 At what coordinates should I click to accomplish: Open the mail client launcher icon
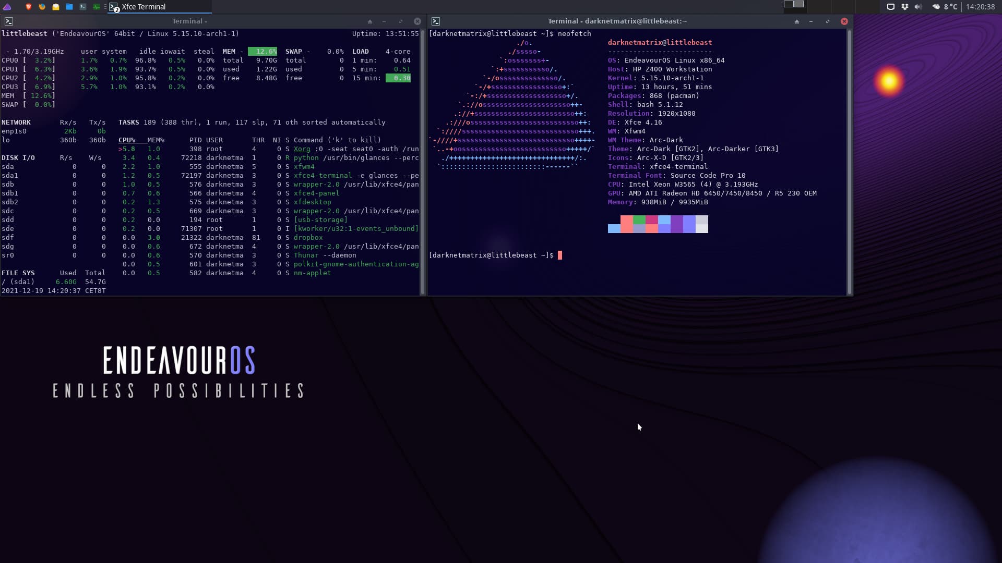[55, 7]
